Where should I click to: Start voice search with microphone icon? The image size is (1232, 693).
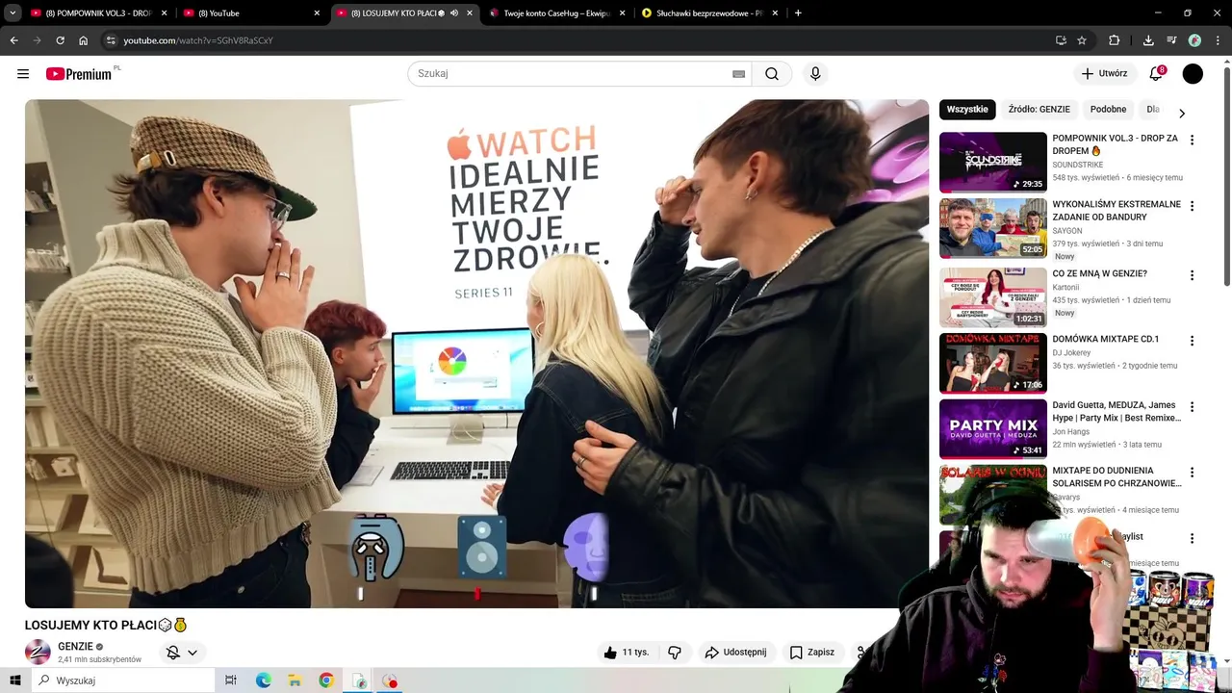[815, 73]
